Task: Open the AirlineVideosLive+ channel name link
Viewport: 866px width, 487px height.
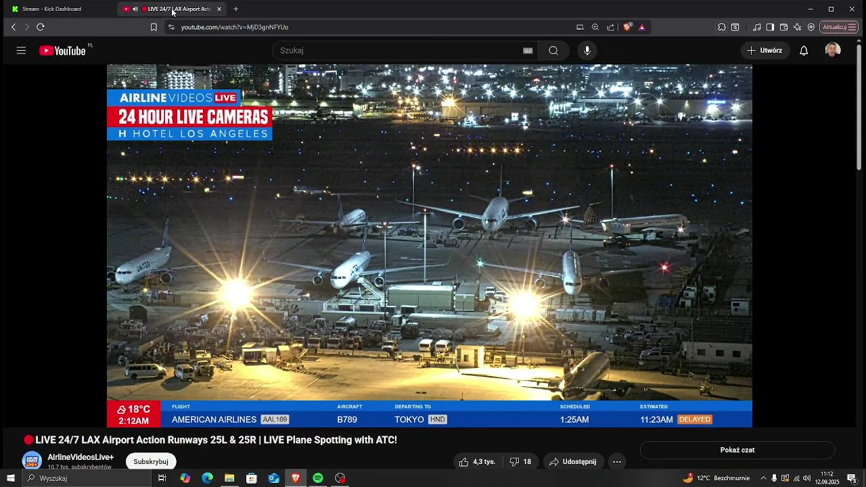Action: coord(81,457)
